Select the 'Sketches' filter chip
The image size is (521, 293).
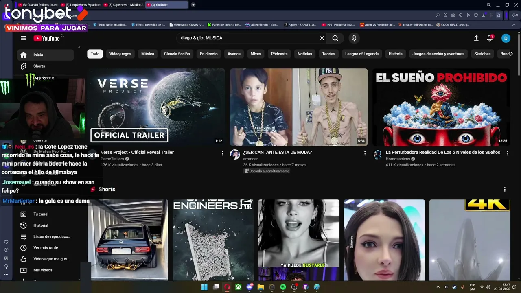pos(482,54)
